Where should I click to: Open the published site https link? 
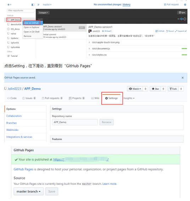pyautogui.click(x=81, y=159)
